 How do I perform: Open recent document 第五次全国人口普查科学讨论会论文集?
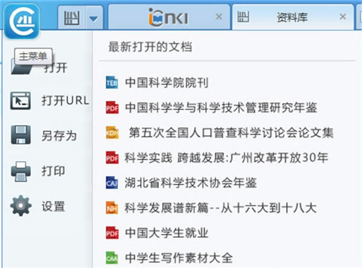tap(231, 133)
